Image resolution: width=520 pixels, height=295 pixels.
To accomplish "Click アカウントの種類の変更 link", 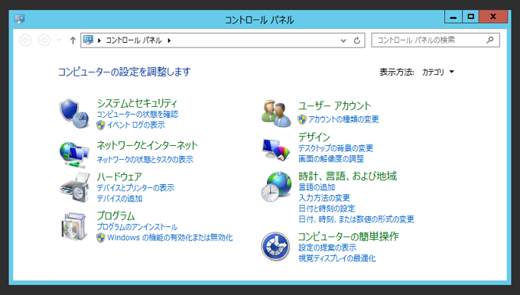I will (343, 119).
